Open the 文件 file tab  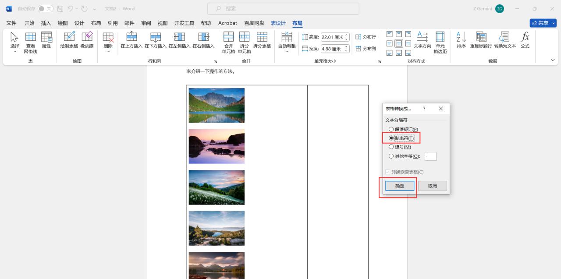11,23
